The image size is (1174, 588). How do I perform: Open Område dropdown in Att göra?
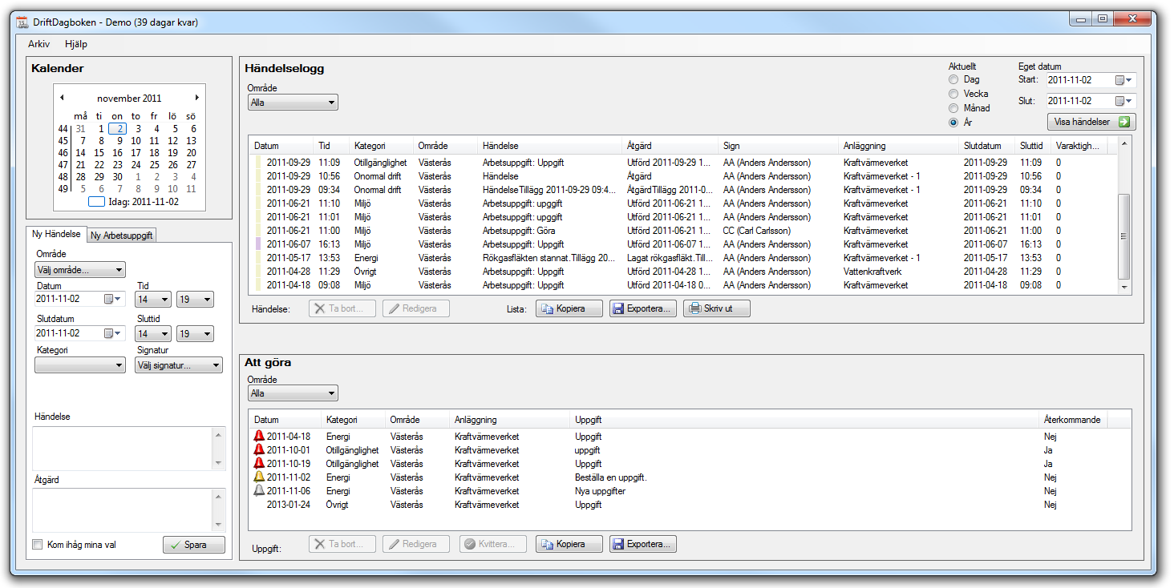click(x=293, y=393)
